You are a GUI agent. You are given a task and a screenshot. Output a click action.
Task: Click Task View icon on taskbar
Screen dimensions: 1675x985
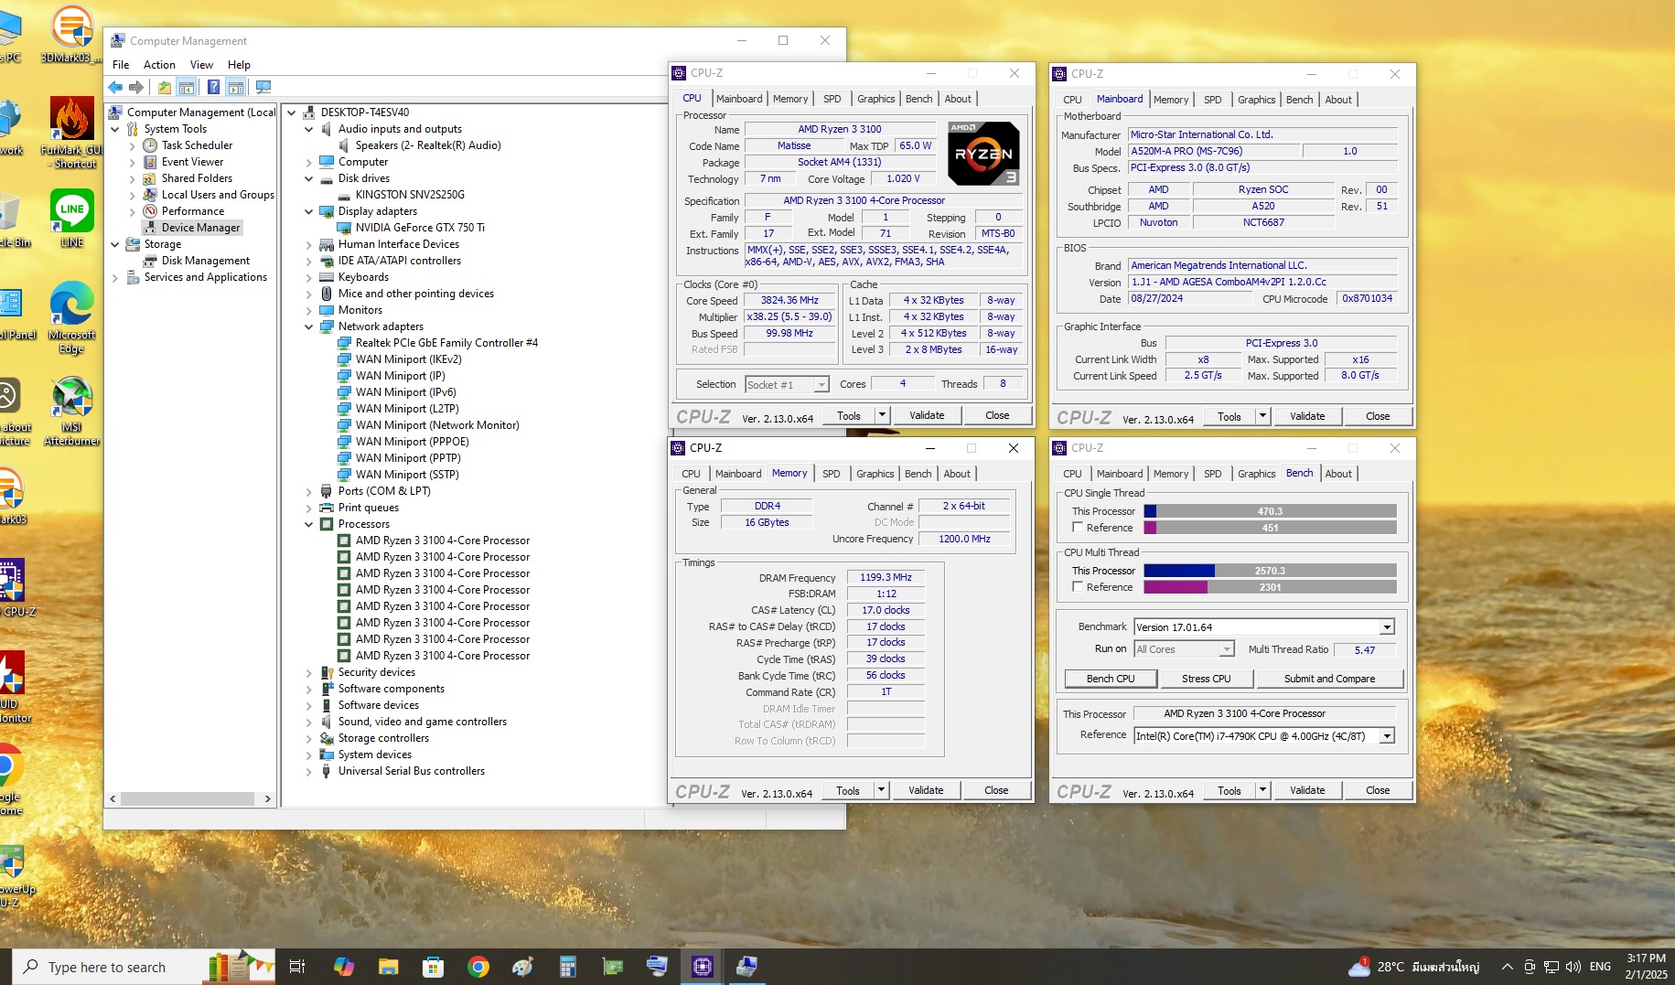pyautogui.click(x=296, y=967)
